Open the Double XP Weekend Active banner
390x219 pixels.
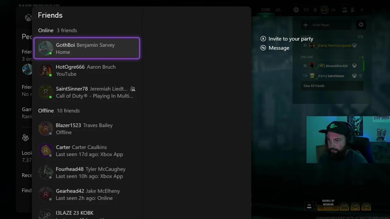pyautogui.click(x=328, y=204)
